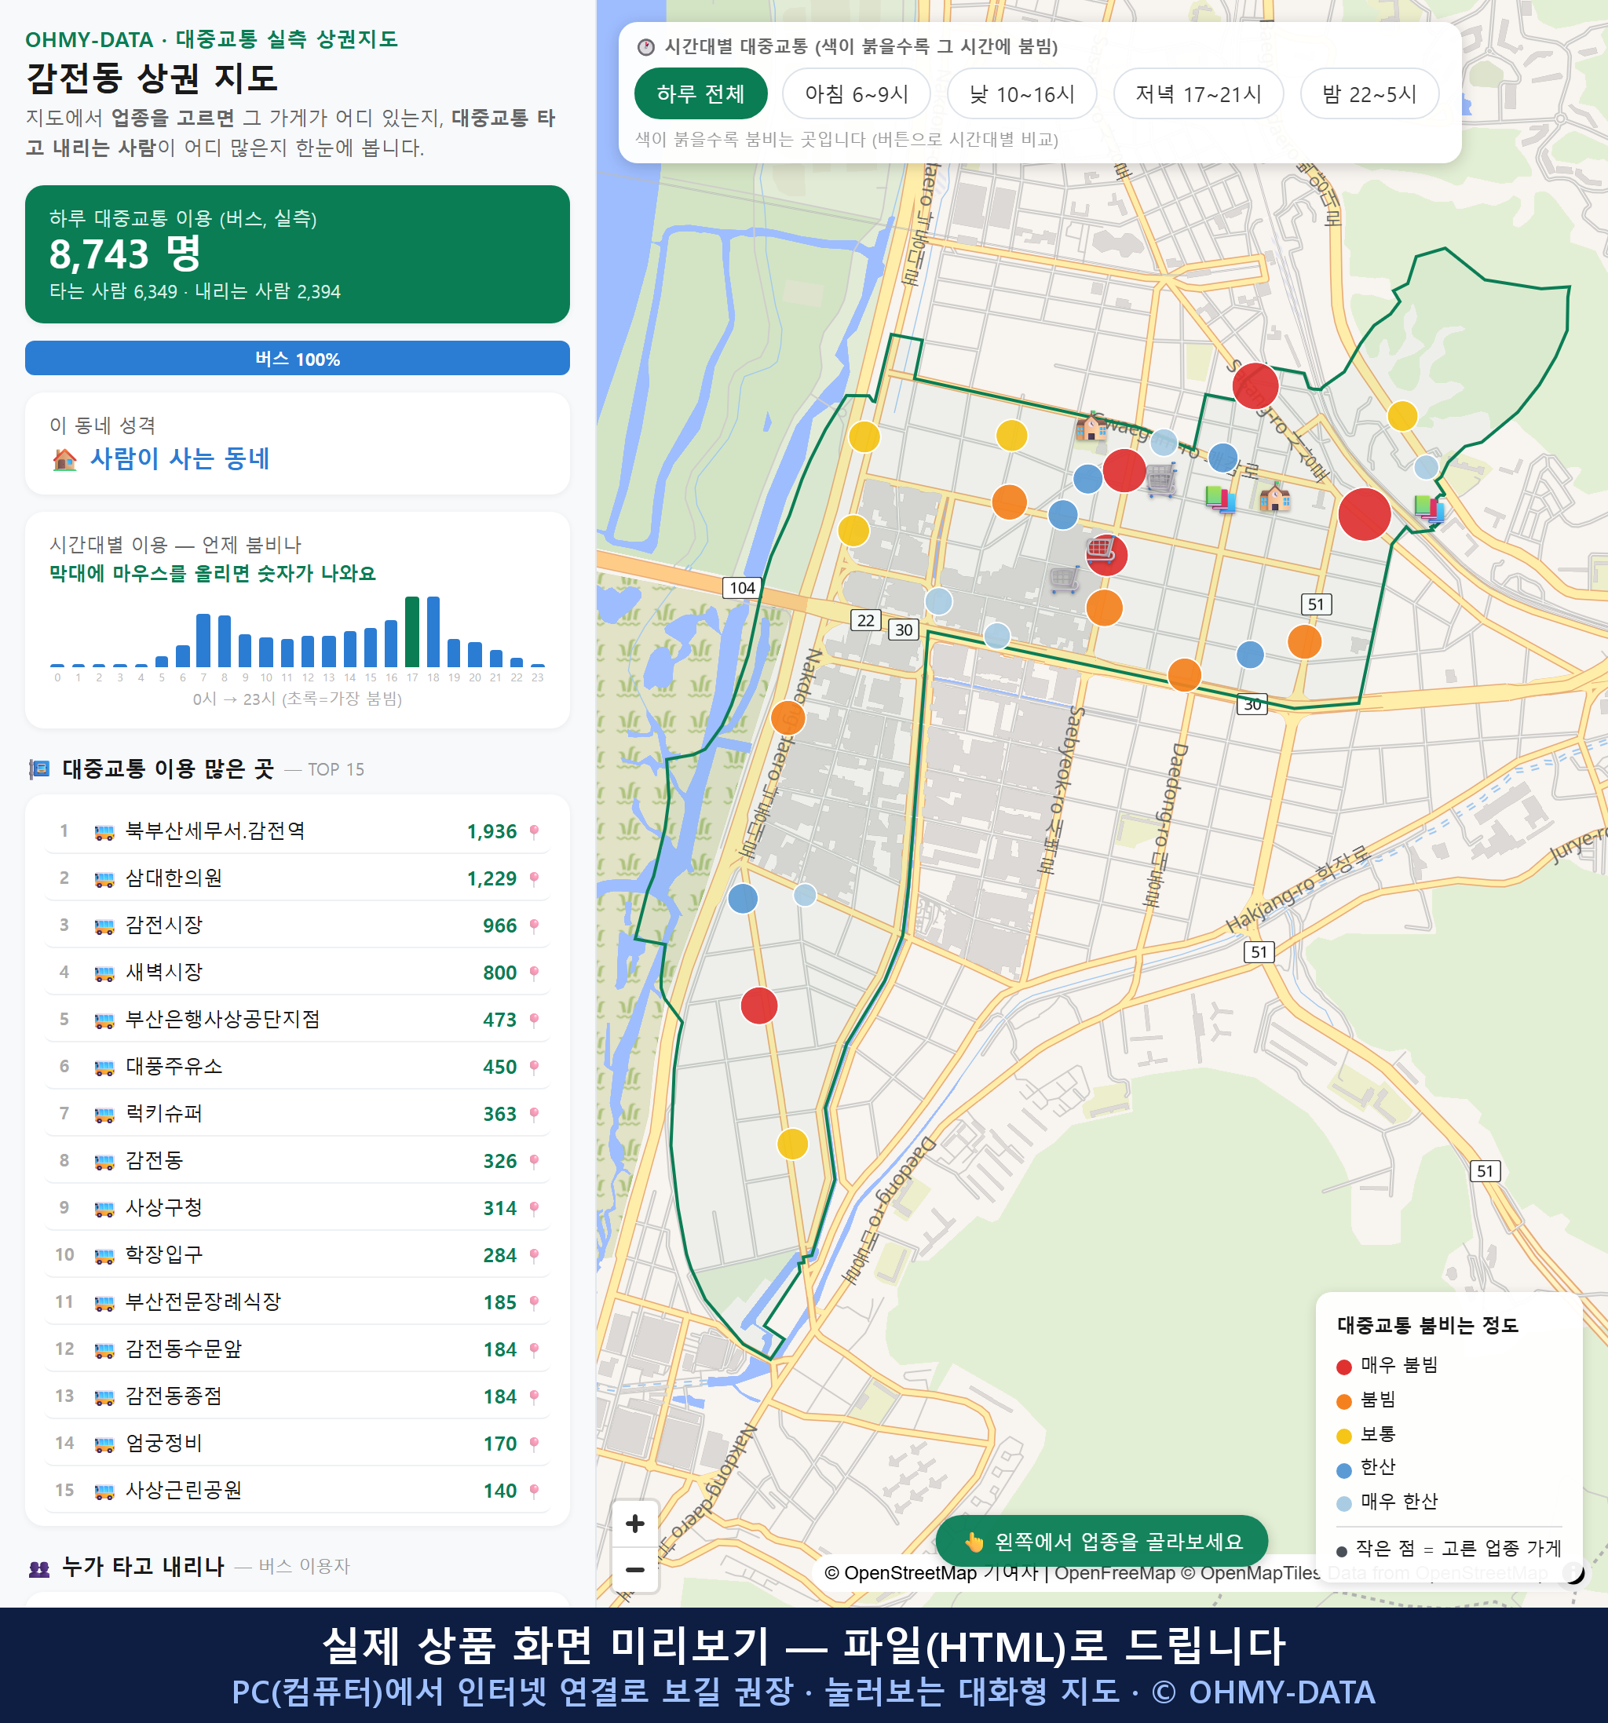Click the pin icon for 감전시장

[x=534, y=925]
